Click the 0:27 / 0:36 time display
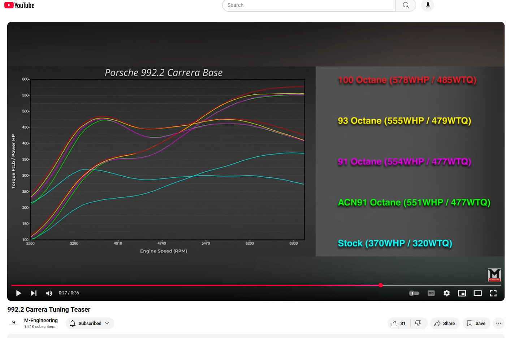 click(x=69, y=293)
